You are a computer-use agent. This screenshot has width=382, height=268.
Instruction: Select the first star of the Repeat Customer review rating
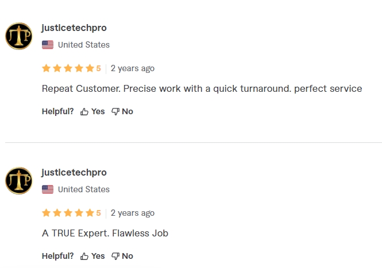pyautogui.click(x=46, y=68)
